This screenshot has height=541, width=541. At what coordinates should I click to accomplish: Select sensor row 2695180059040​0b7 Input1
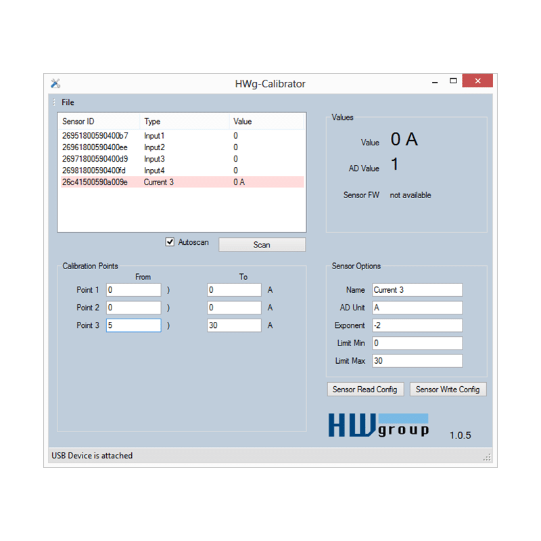[182, 136]
